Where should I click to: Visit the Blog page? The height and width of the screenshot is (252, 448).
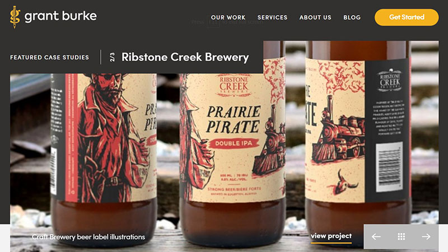(x=352, y=17)
